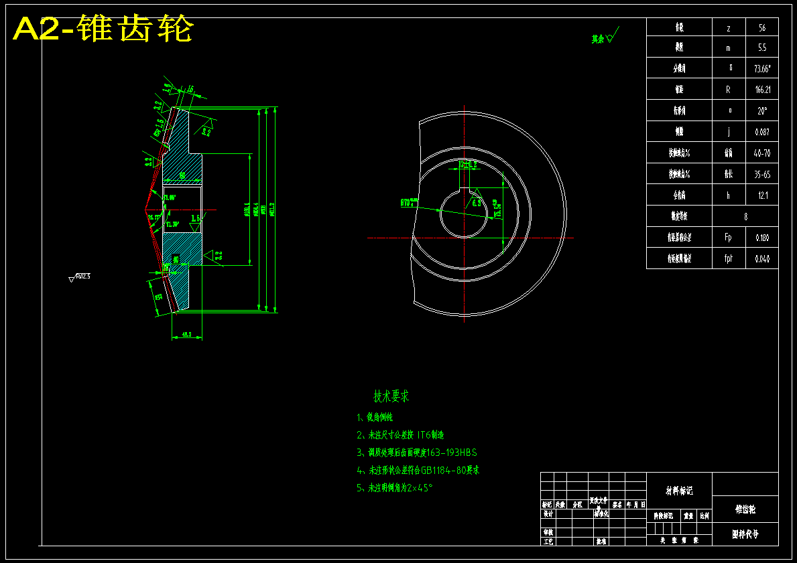Click the '重量' title block cell

688,515
